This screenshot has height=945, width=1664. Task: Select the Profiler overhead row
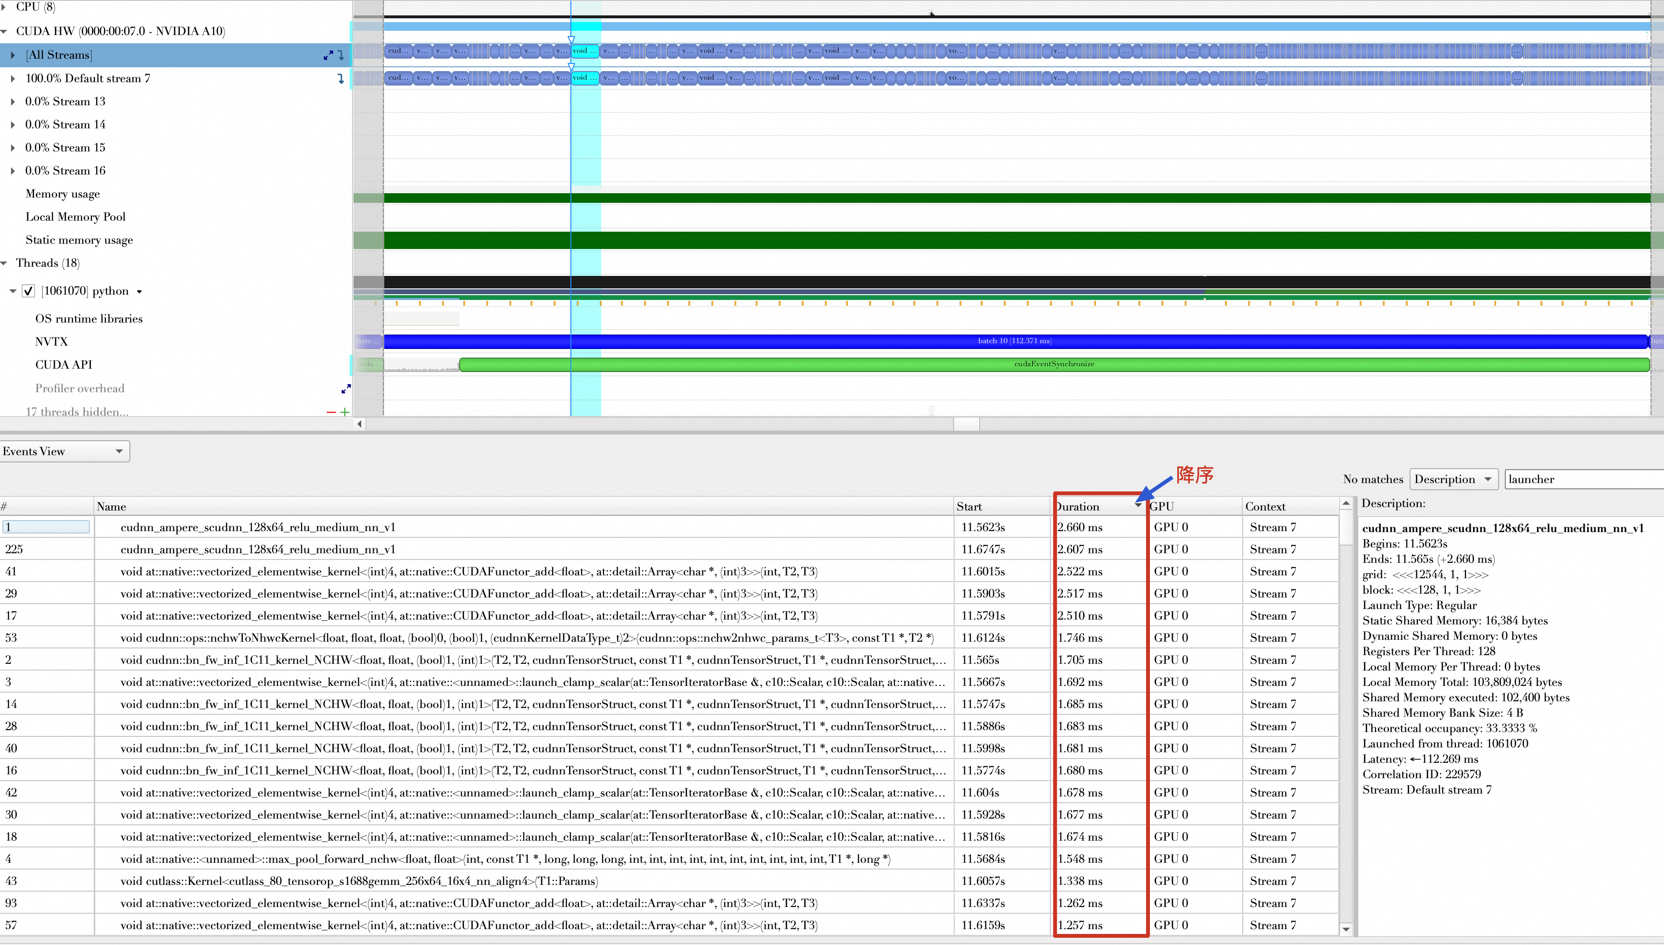pos(80,388)
